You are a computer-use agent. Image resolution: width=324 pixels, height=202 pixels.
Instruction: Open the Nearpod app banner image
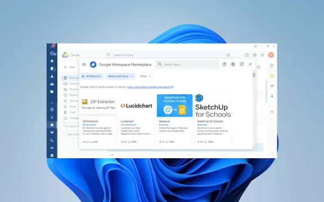click(174, 105)
